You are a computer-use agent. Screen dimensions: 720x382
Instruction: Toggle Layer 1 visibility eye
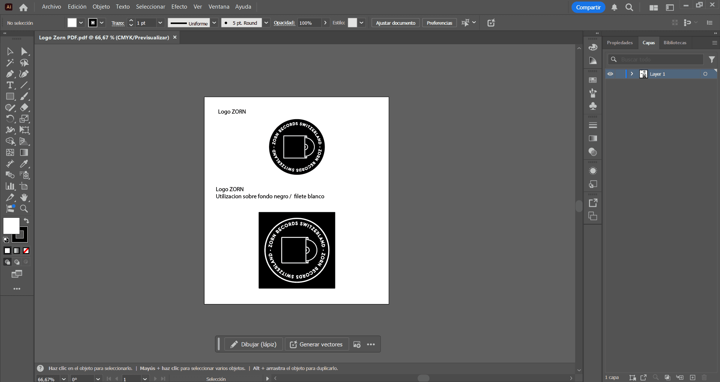[610, 74]
